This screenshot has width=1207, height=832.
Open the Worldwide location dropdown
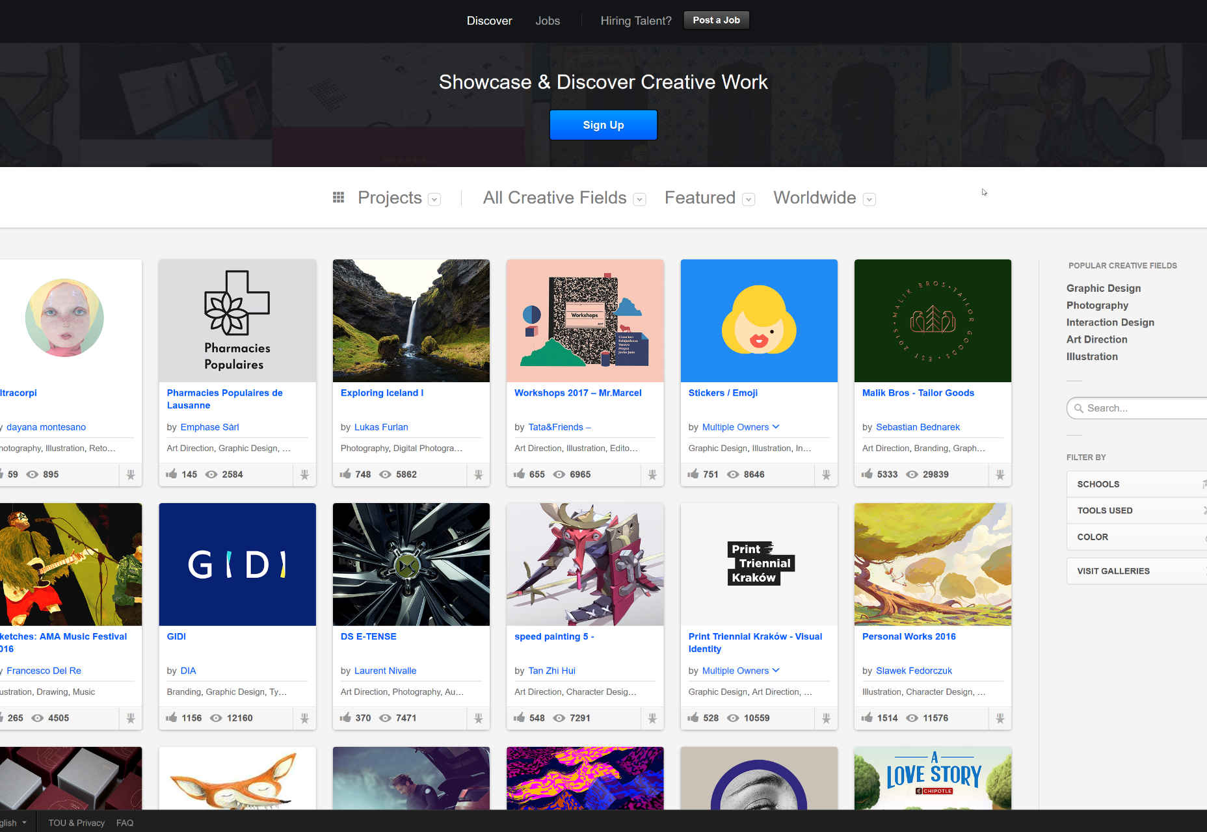click(x=869, y=200)
